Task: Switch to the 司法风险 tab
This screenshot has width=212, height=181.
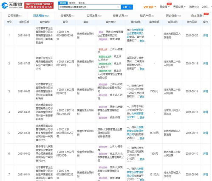Action: pyautogui.click(x=41, y=16)
